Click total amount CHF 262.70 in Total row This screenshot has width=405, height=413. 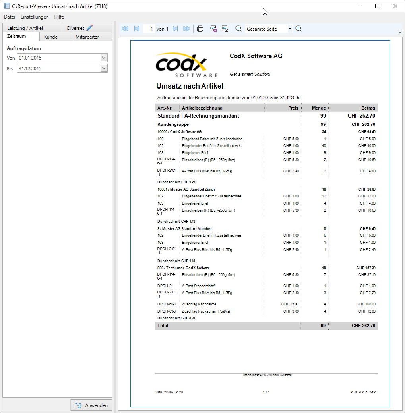[x=363, y=326]
